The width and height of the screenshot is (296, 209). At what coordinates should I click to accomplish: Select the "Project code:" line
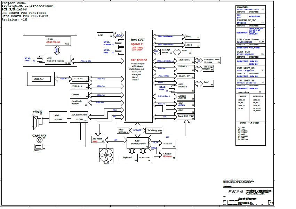pyautogui.click(x=14, y=3)
